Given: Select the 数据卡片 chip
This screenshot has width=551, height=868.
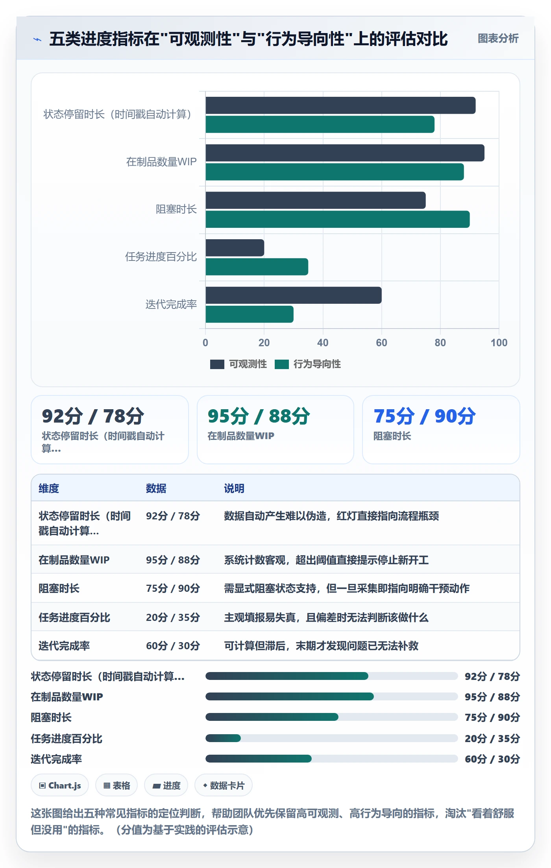Looking at the screenshot, I should click(224, 785).
